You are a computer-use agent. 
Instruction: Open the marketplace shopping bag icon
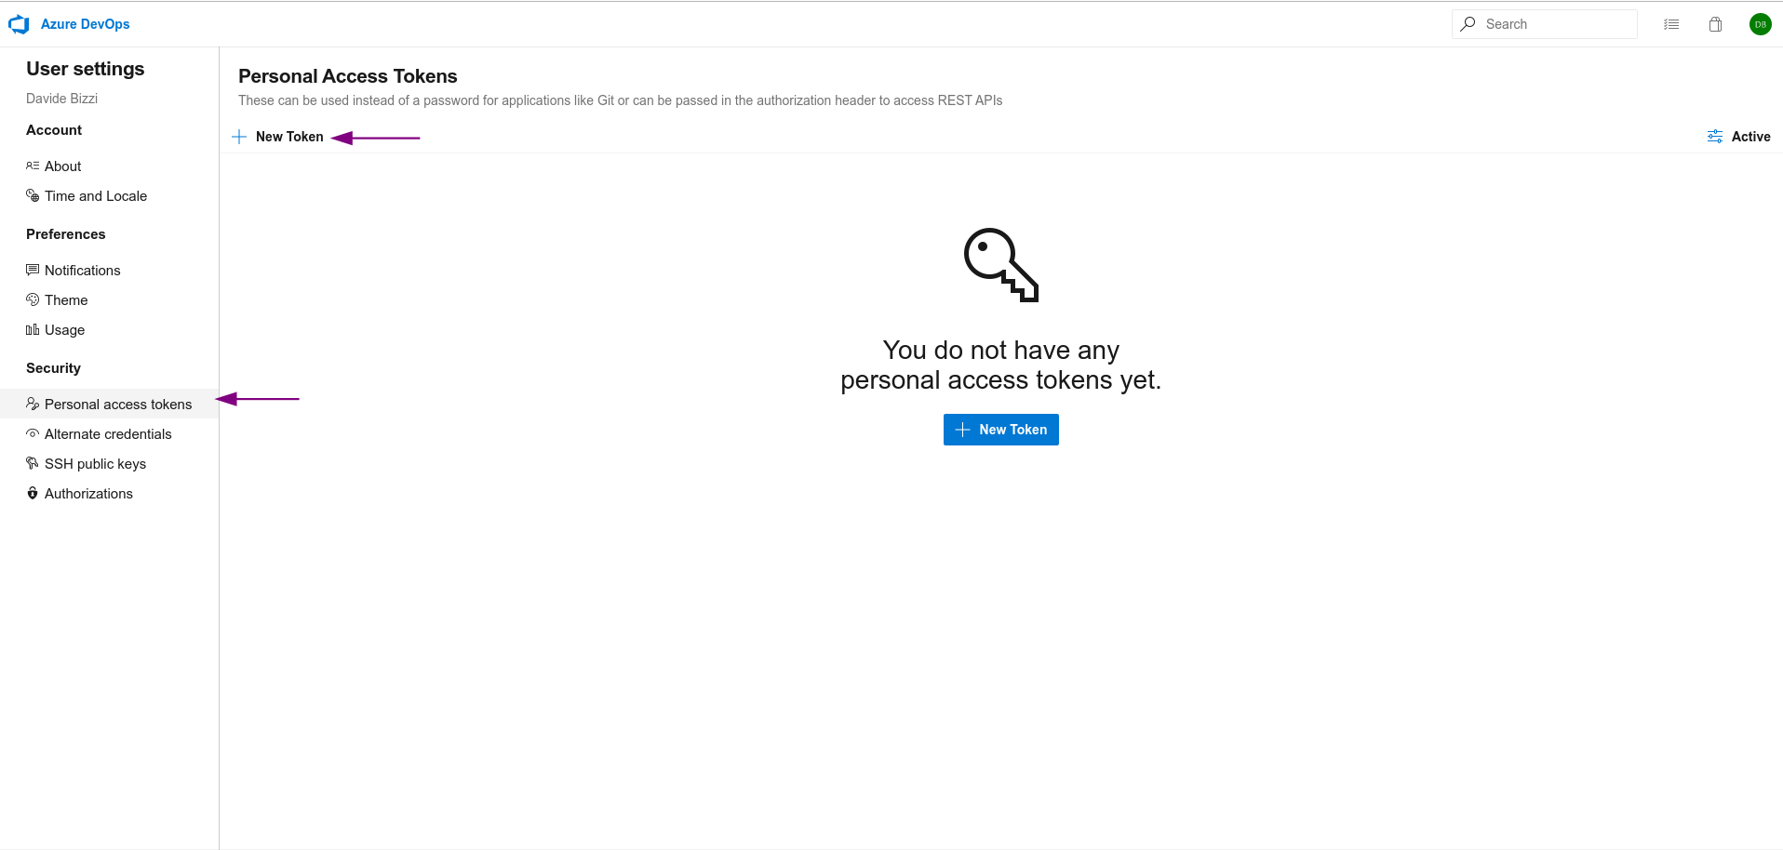pos(1715,24)
